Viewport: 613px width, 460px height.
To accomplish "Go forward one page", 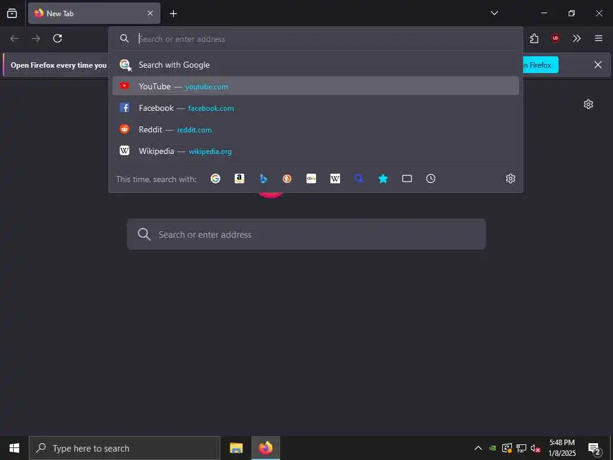I will click(x=36, y=38).
